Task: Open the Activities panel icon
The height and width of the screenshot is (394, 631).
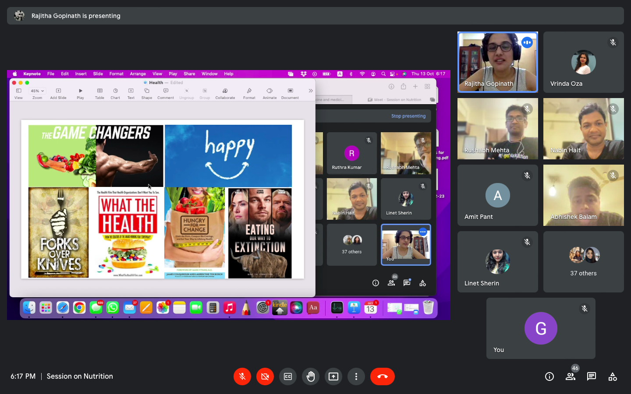Action: (x=613, y=376)
